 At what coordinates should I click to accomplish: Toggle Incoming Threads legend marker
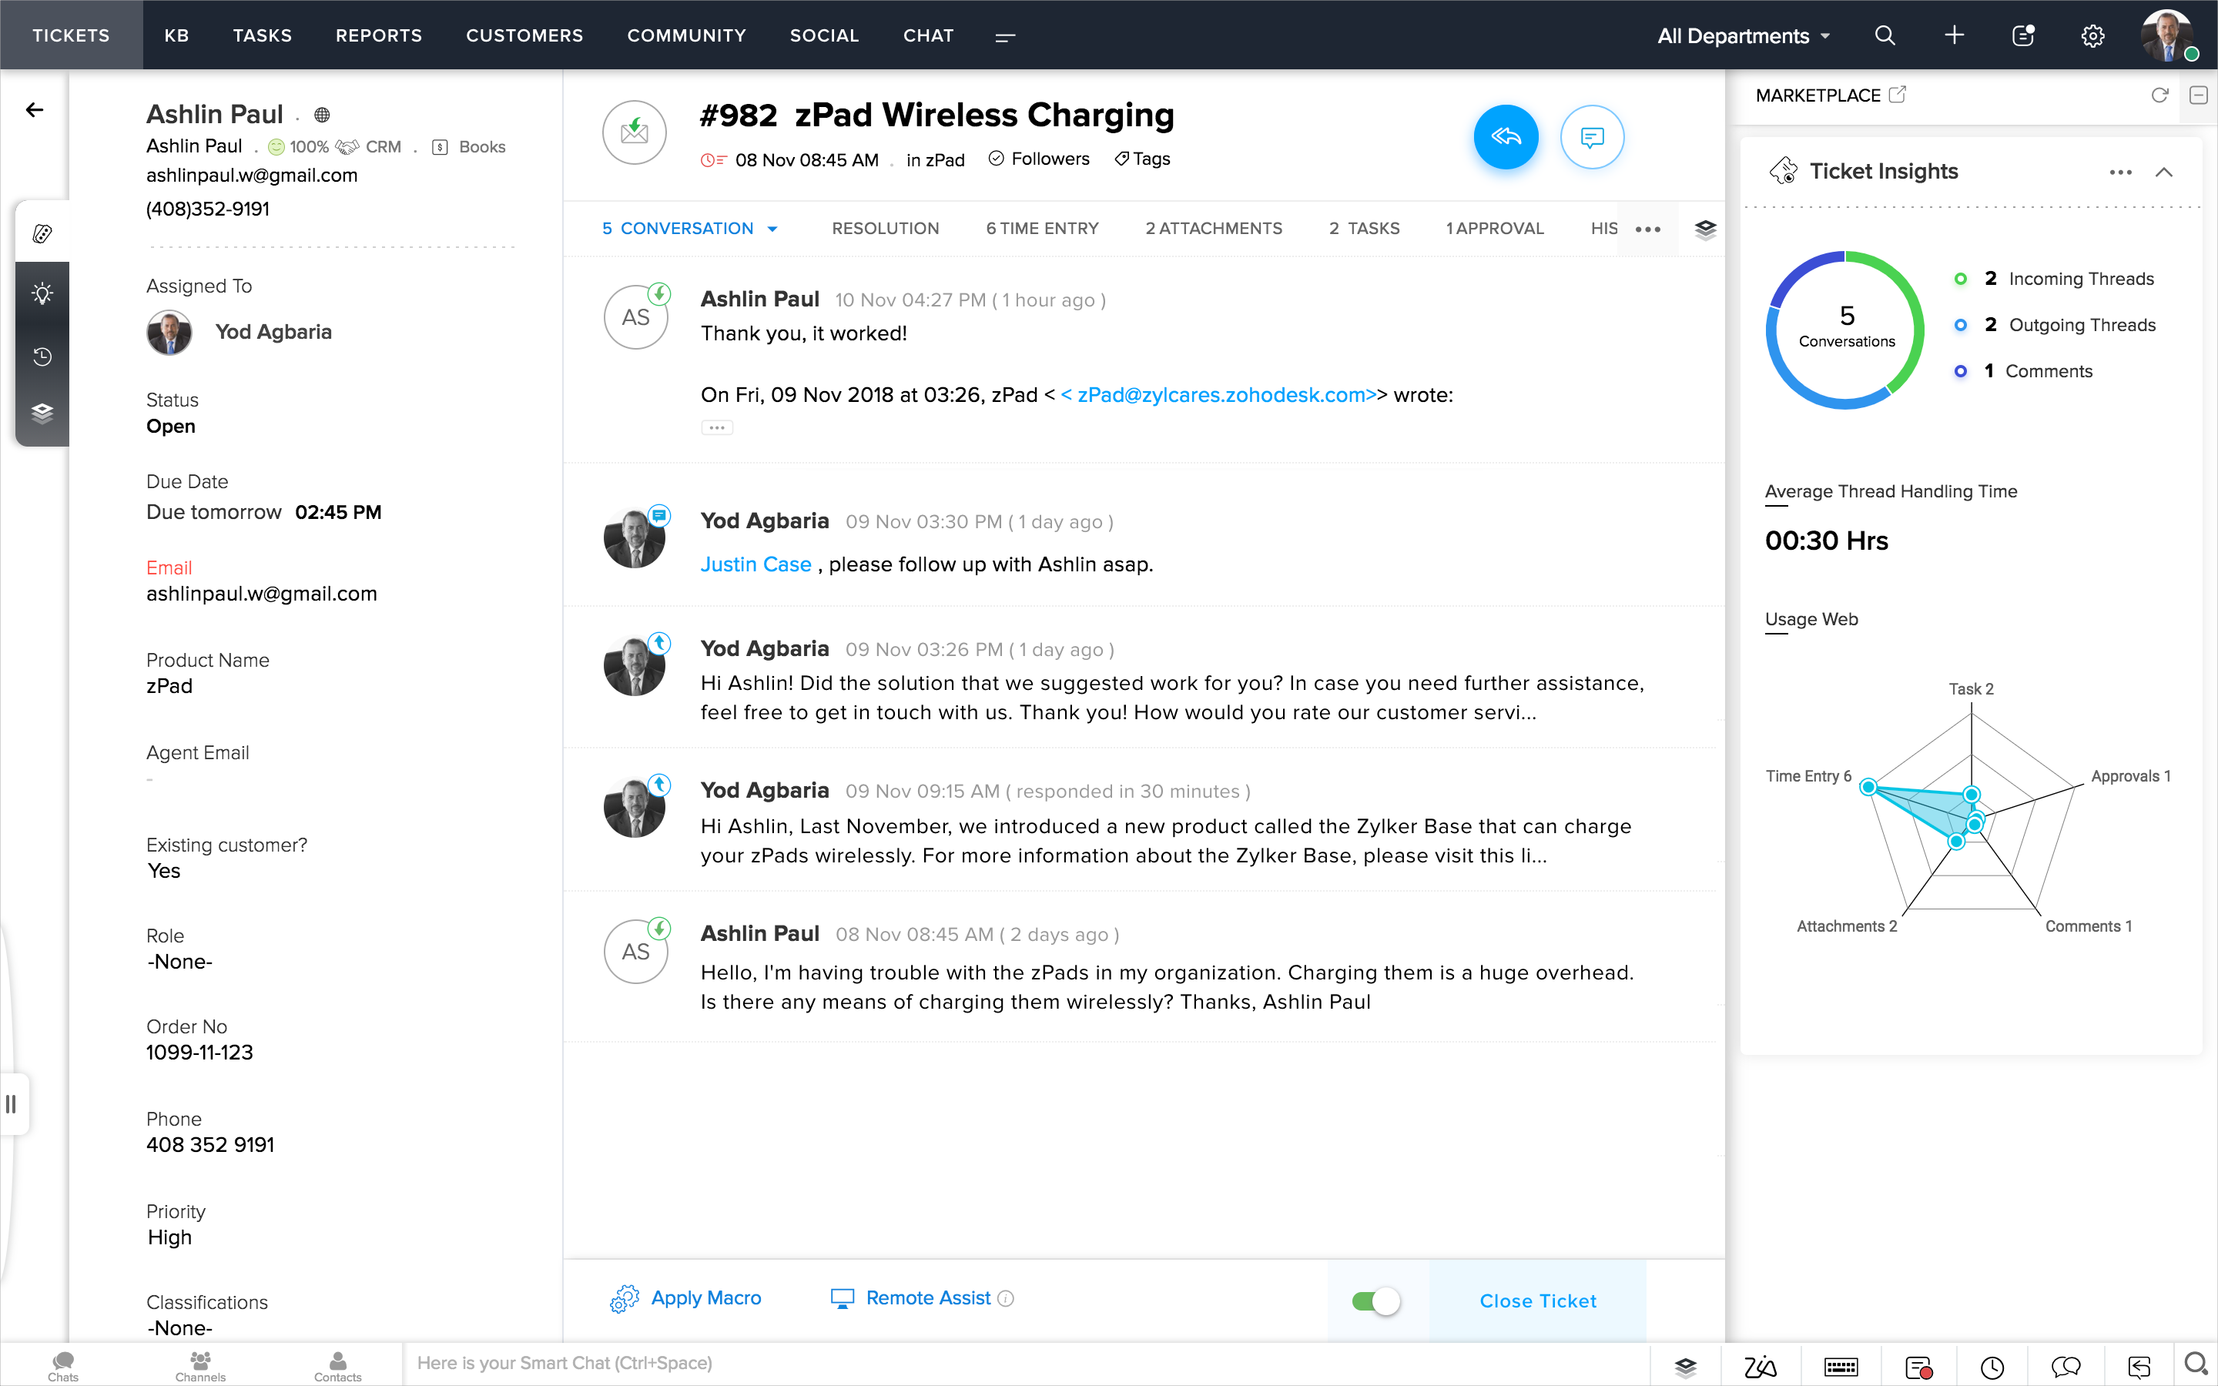point(1959,279)
